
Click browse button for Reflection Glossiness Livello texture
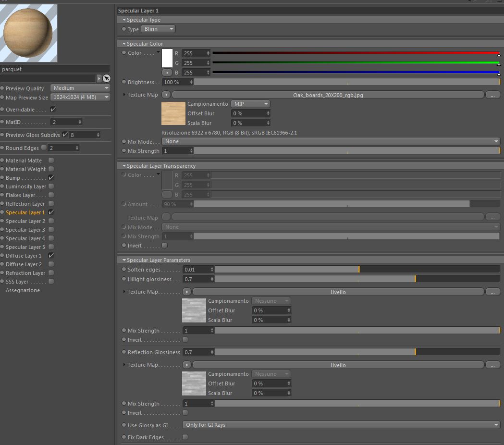492,365
